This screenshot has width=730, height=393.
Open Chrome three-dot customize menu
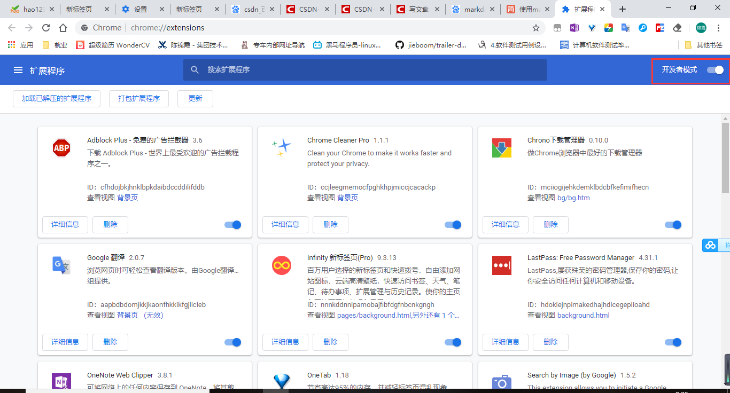click(719, 28)
